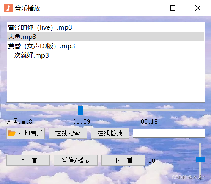Skip to next song with 下一首

click(x=123, y=160)
